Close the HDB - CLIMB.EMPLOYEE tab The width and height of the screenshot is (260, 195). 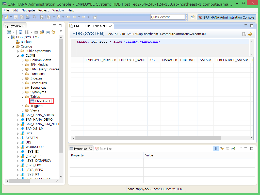click(x=111, y=26)
